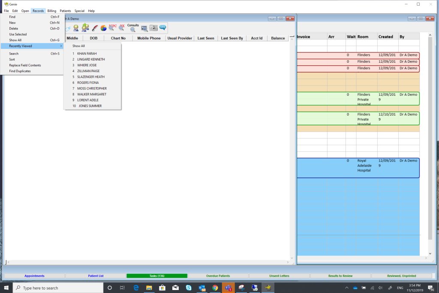Show hidden system tray icons chevron
Screen dimensions: 439x293
click(346, 288)
